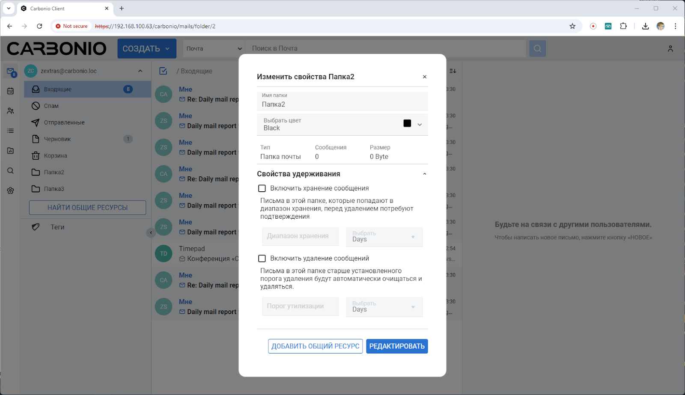Pick the black color swatch
685x395 pixels.
(x=407, y=123)
